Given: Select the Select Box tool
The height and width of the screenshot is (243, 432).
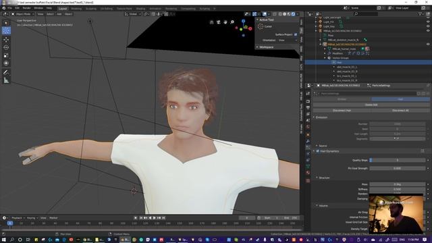Looking at the screenshot, I should pos(6,22).
